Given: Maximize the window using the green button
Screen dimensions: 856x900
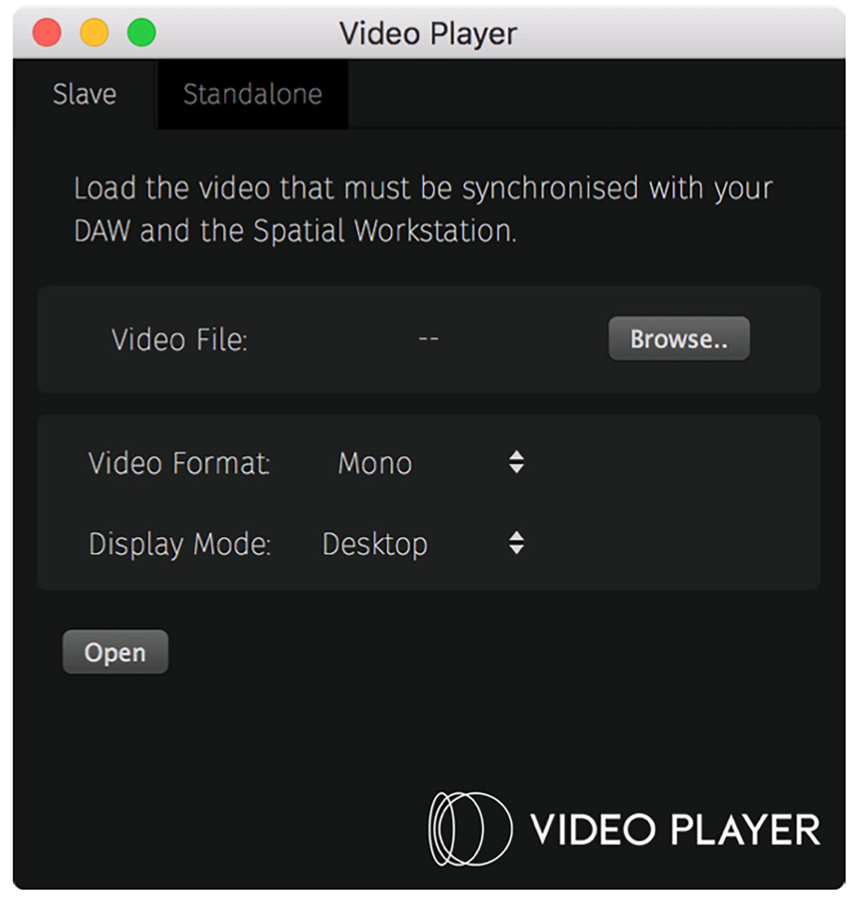Looking at the screenshot, I should [141, 33].
